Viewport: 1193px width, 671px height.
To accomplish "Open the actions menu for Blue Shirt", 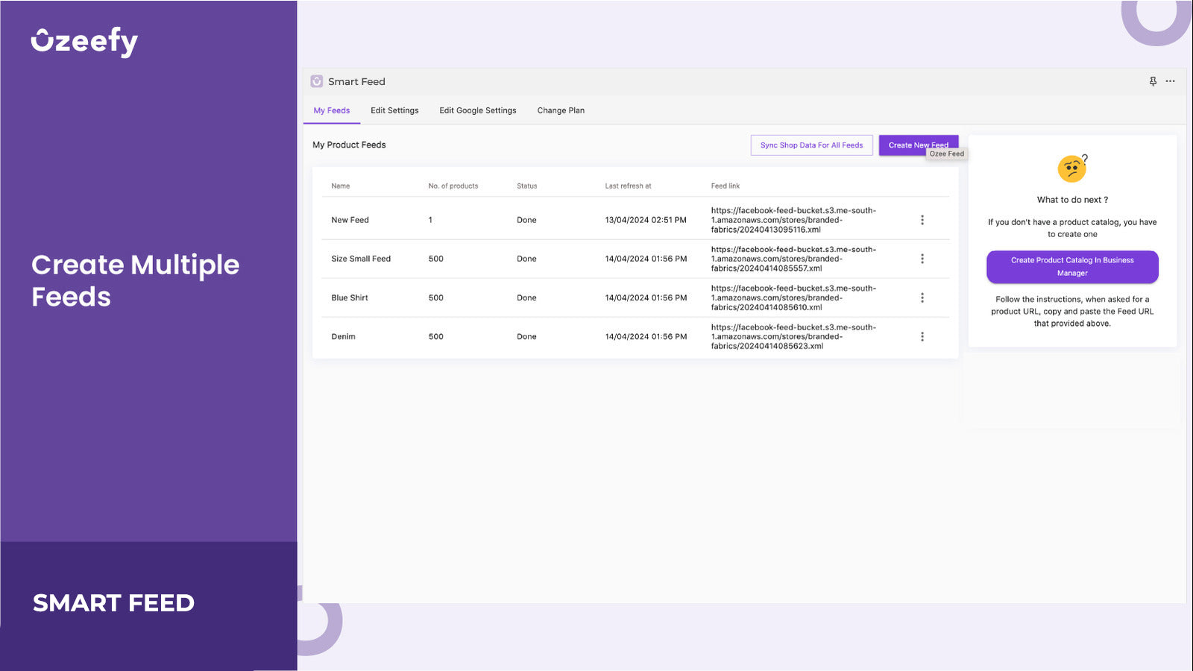I will tap(922, 297).
